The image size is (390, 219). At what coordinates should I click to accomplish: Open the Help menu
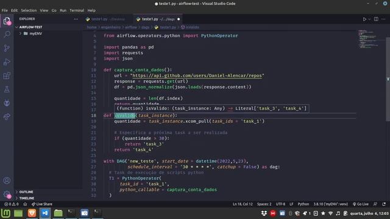coord(91,10)
